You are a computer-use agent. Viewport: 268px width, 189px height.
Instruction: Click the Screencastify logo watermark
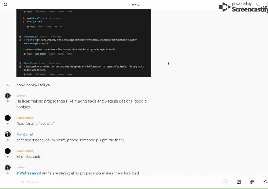243,7
